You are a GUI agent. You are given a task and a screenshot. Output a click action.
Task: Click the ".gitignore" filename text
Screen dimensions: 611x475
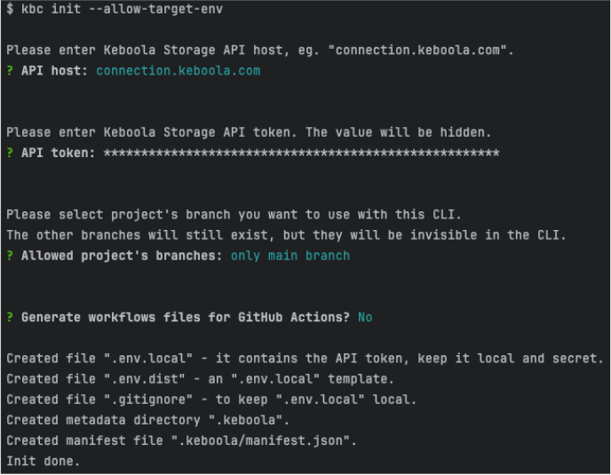[x=148, y=400]
